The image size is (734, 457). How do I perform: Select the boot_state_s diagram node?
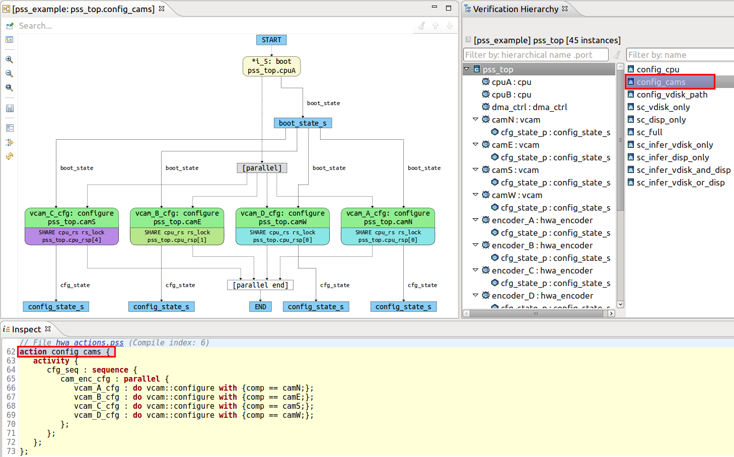pyautogui.click(x=303, y=123)
